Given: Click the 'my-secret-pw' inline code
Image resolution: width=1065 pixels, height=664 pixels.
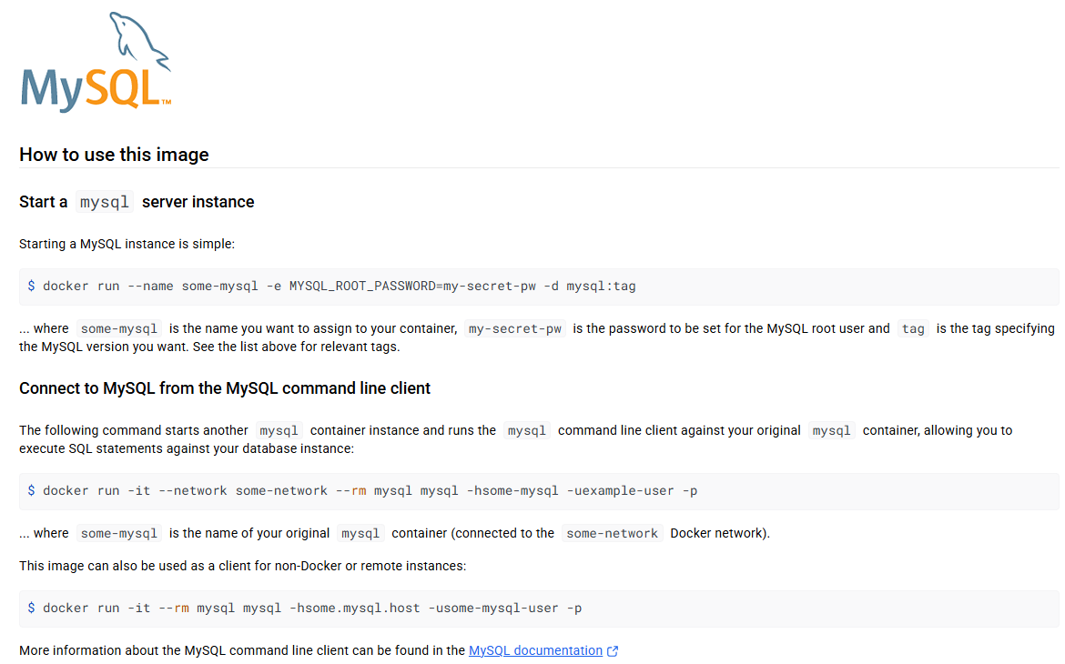Looking at the screenshot, I should [515, 328].
